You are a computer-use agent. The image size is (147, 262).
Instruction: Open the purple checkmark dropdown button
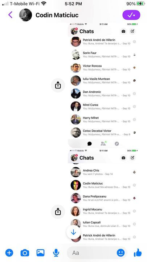(x=131, y=15)
